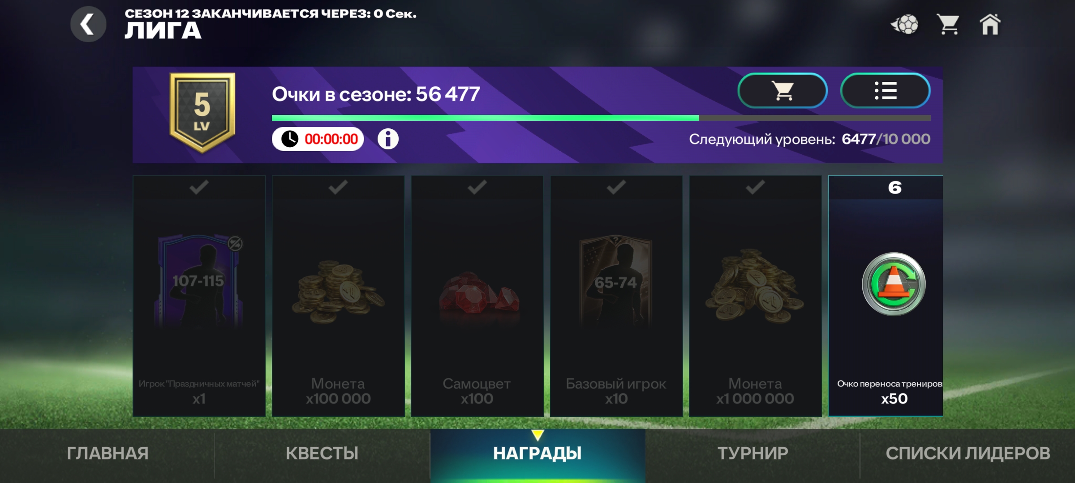This screenshot has width=1075, height=483.
Task: Switch to the ГЛАВНАЯ tab
Action: (107, 453)
